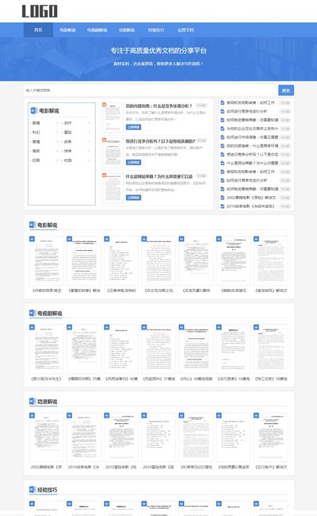Select the 战争 category link
Screen dimensions: 317x516
click(67, 141)
